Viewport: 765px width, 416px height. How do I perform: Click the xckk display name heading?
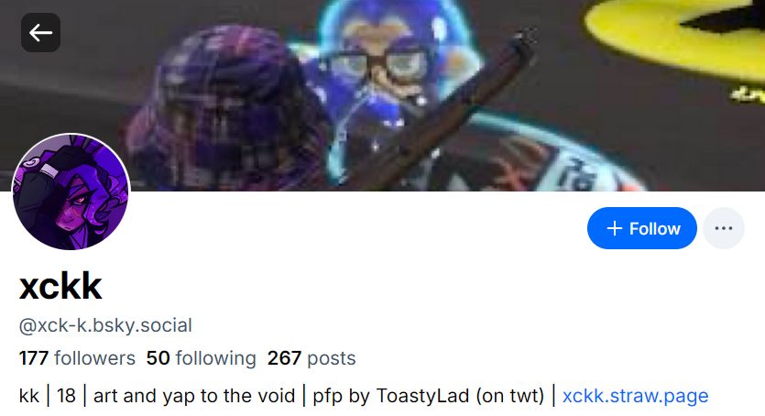point(60,286)
